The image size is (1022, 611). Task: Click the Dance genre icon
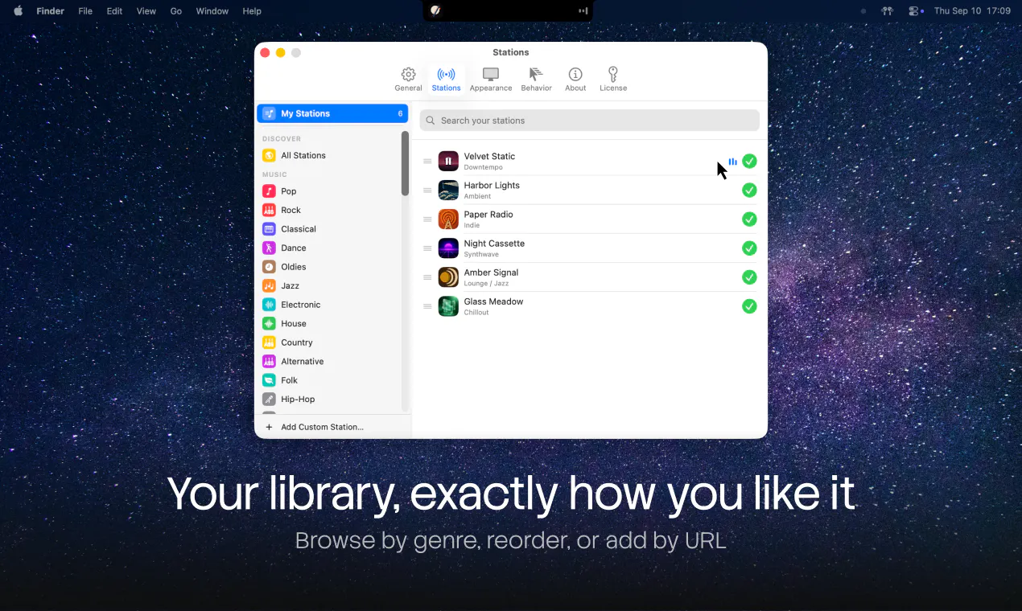(269, 248)
